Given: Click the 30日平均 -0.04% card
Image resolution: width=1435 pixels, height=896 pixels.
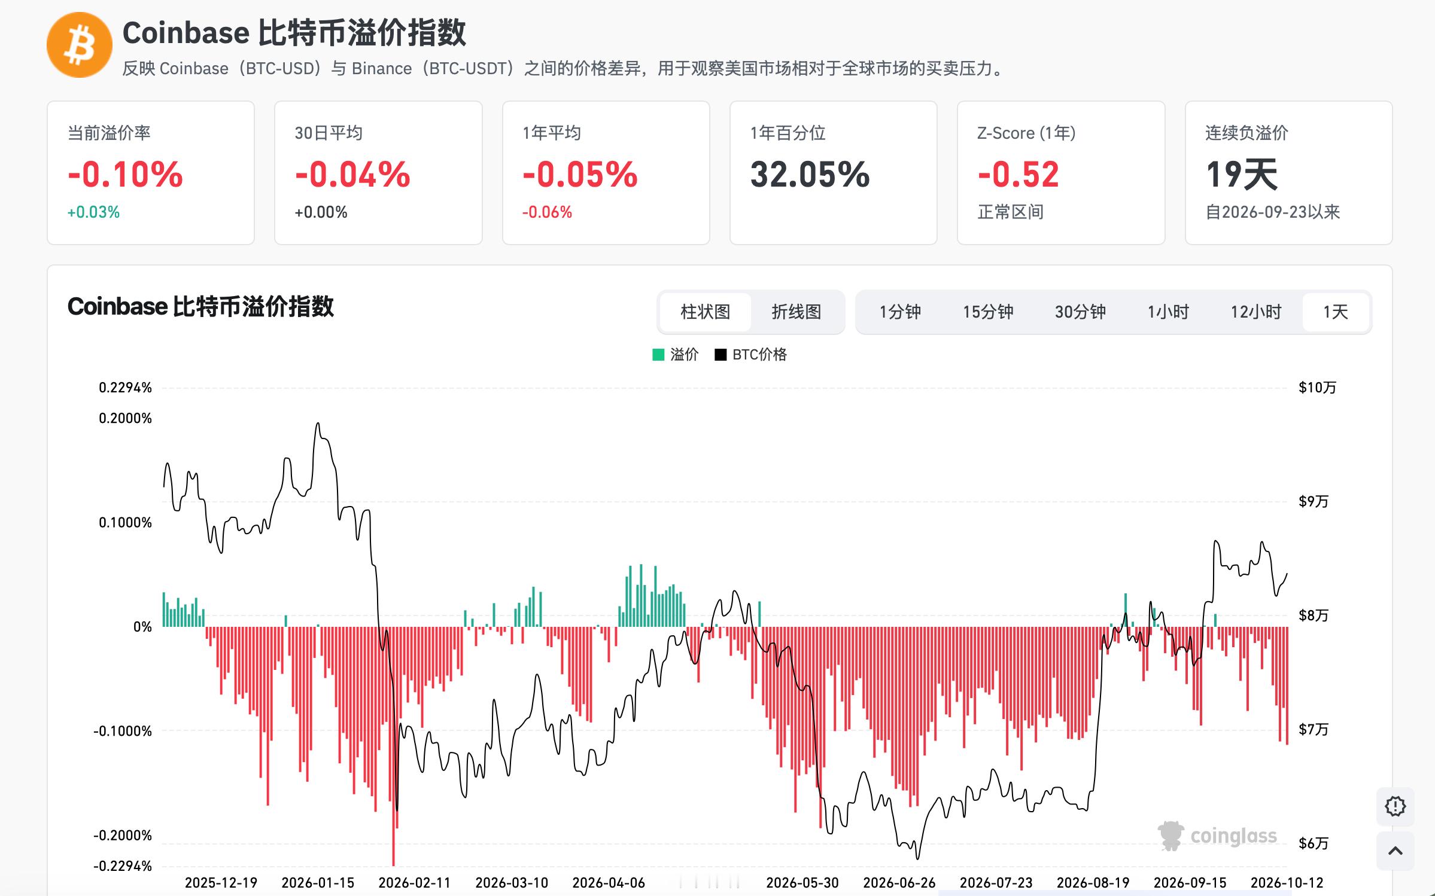Looking at the screenshot, I should 378,173.
